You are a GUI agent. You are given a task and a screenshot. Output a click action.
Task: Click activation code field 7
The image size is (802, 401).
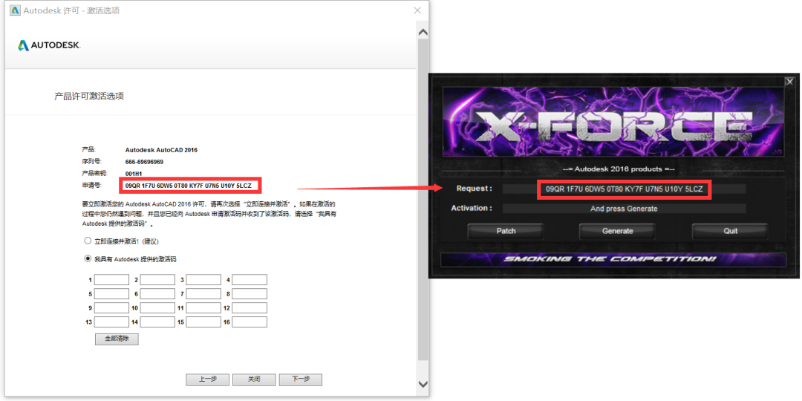[x=203, y=294]
